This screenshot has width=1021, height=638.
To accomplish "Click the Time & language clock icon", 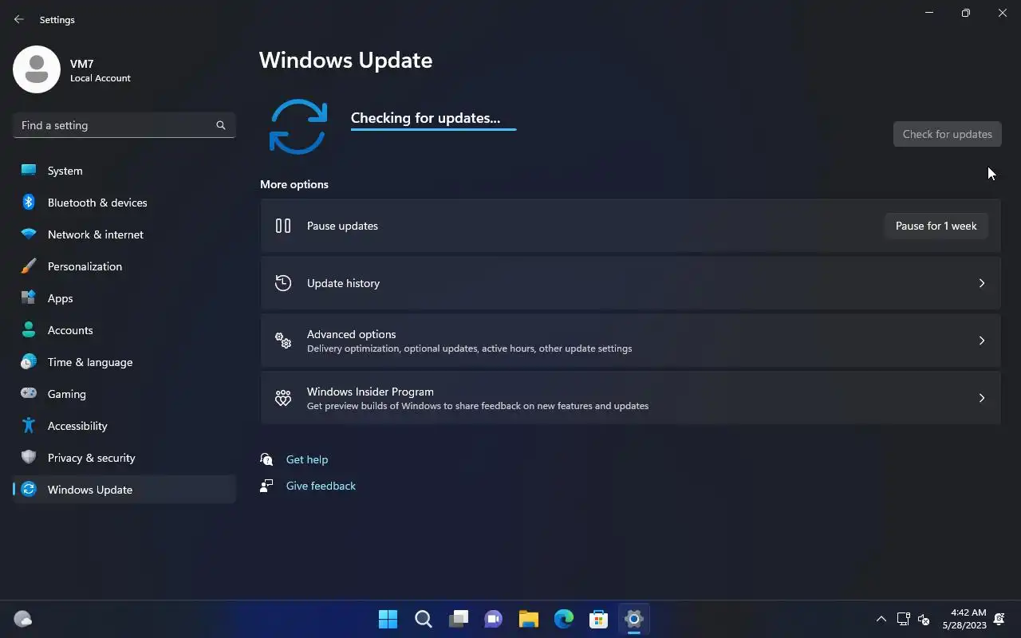I will [x=29, y=362].
